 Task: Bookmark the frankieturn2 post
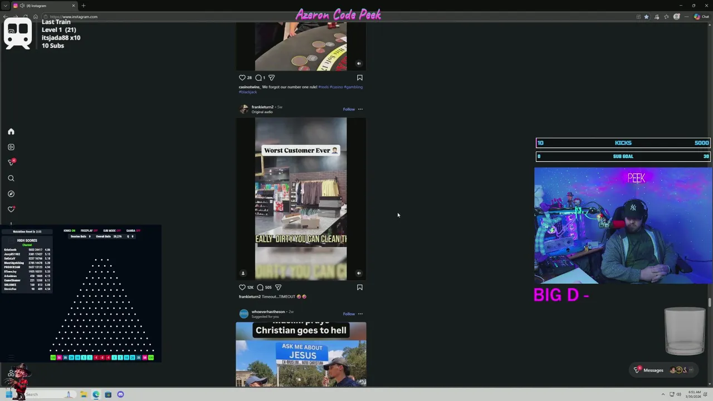click(359, 287)
